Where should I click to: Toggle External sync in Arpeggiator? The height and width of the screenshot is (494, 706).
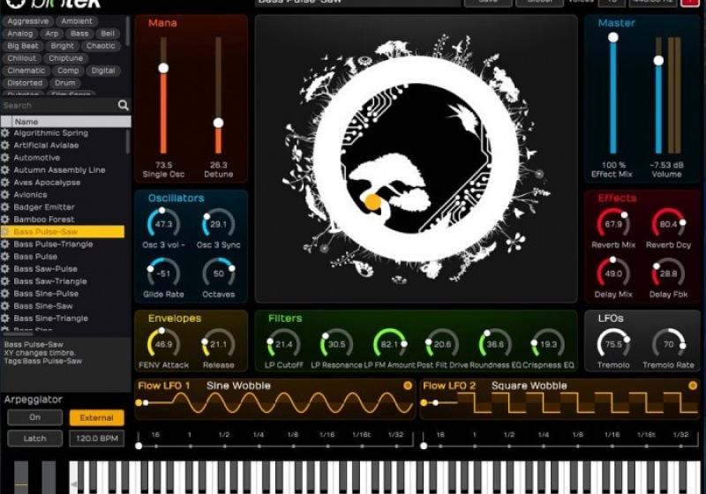tap(97, 417)
